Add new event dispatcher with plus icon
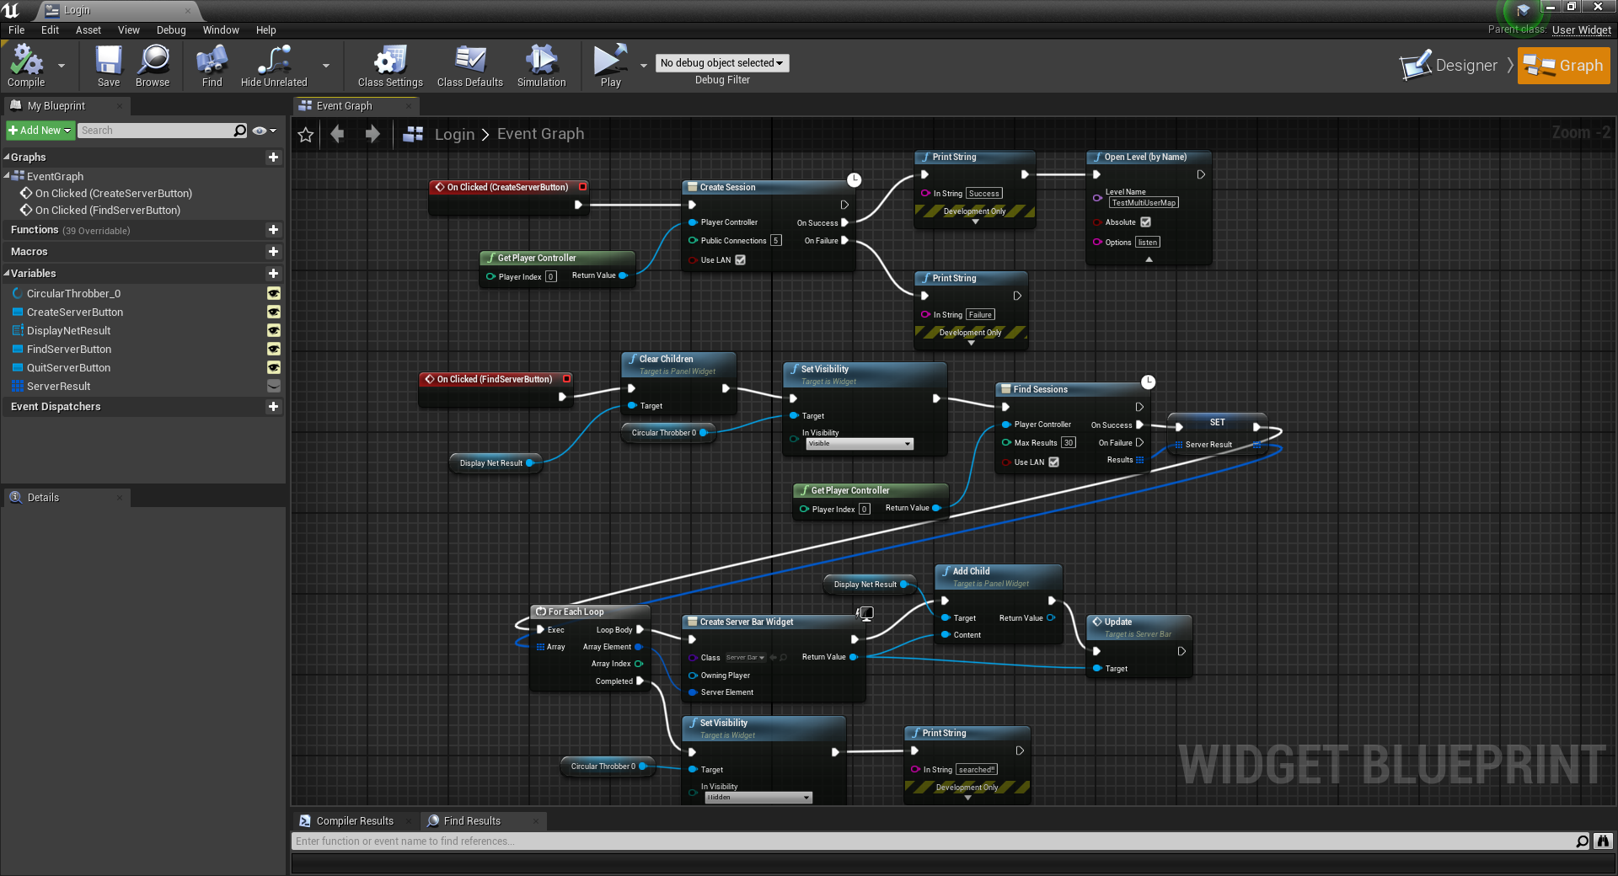Image resolution: width=1618 pixels, height=876 pixels. pyautogui.click(x=273, y=407)
